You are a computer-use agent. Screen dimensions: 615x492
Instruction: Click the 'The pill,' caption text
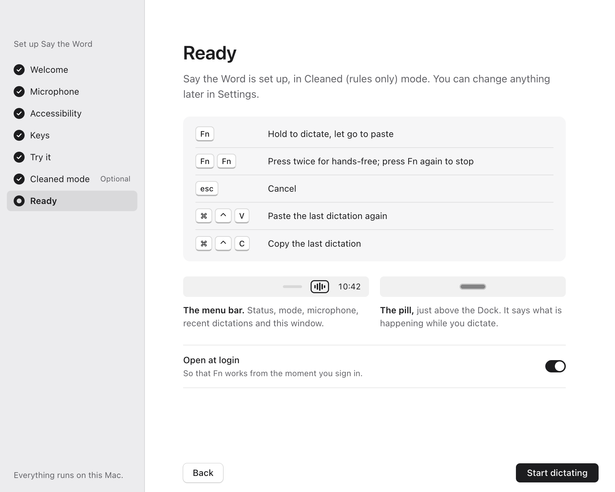pos(397,310)
